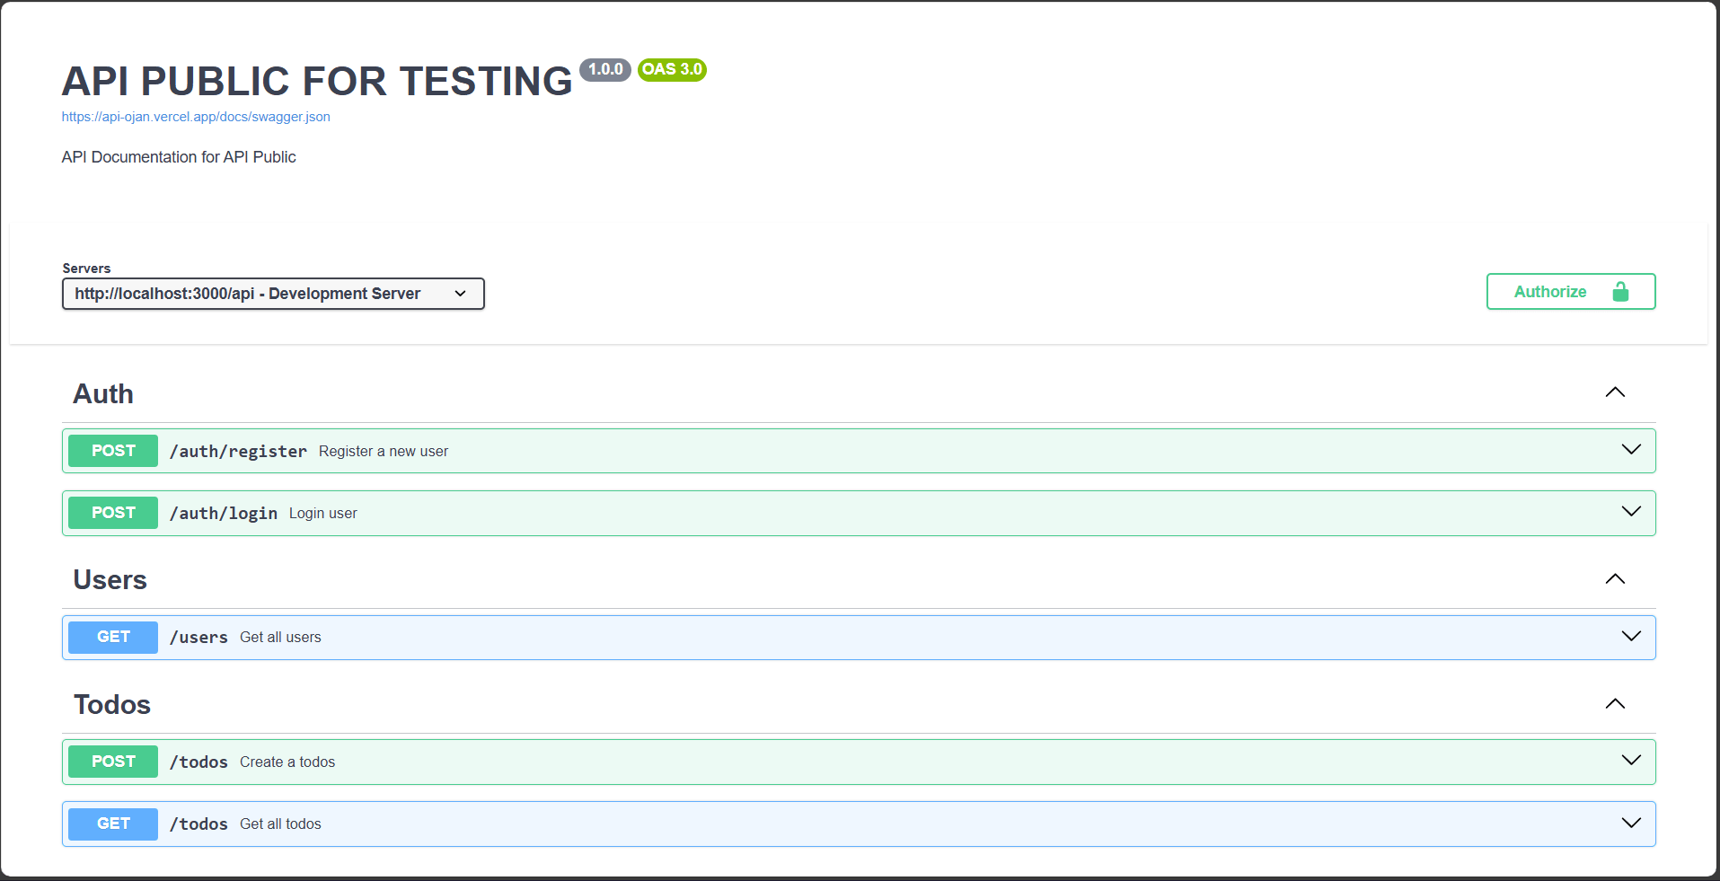The image size is (1720, 881).
Task: Collapse the Todos section chevron
Action: coord(1615,704)
